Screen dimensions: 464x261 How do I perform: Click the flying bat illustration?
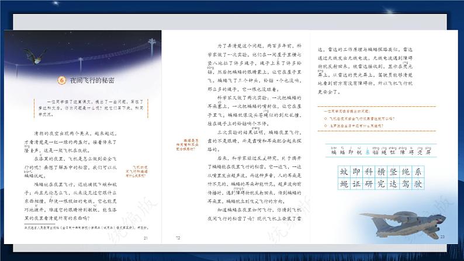(35, 56)
